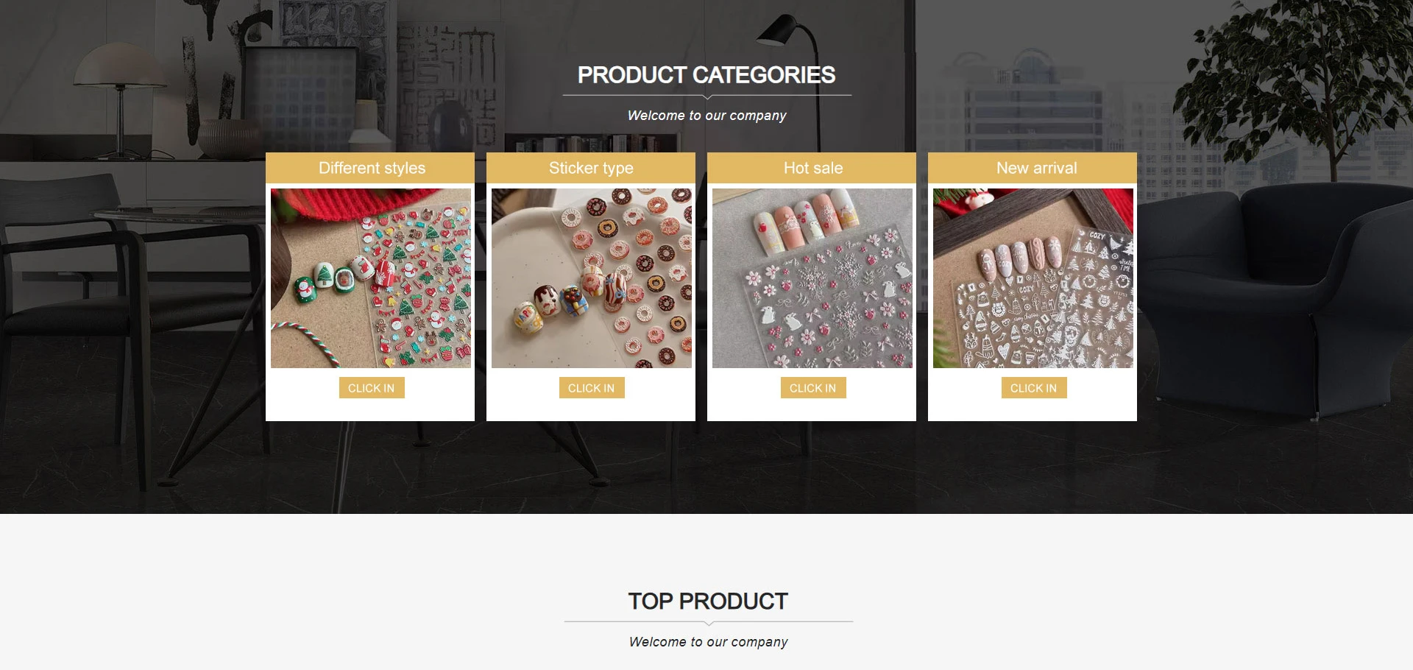This screenshot has width=1413, height=670.
Task: Click CLICK IN under Hot sale
Action: 813,388
